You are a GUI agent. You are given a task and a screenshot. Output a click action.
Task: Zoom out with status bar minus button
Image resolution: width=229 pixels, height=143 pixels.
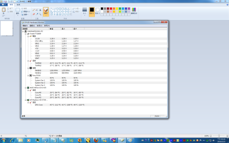211,136
